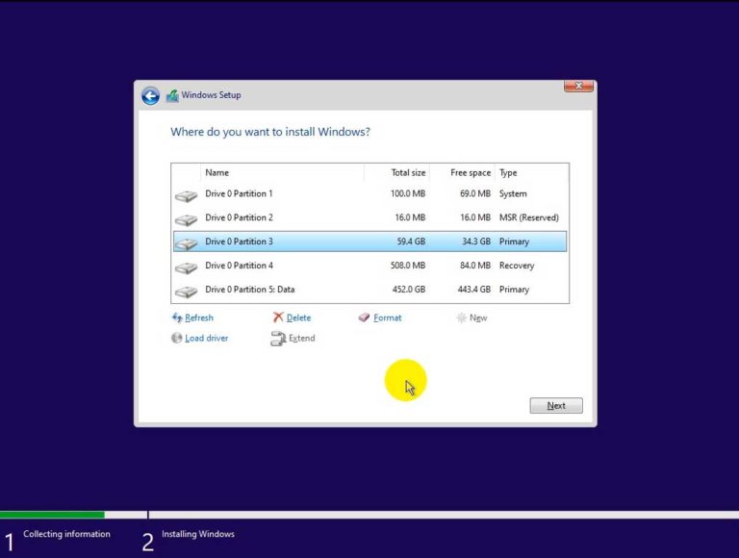This screenshot has width=739, height=558.
Task: Sort by the Type column header
Action: pyautogui.click(x=531, y=172)
